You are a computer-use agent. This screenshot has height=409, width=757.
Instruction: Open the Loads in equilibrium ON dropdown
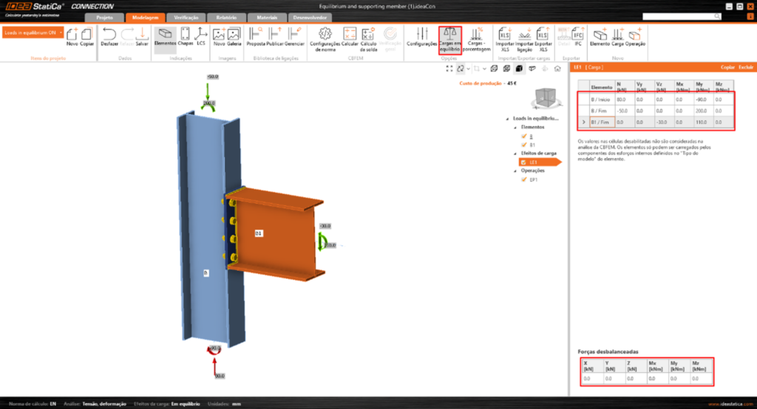click(33, 33)
